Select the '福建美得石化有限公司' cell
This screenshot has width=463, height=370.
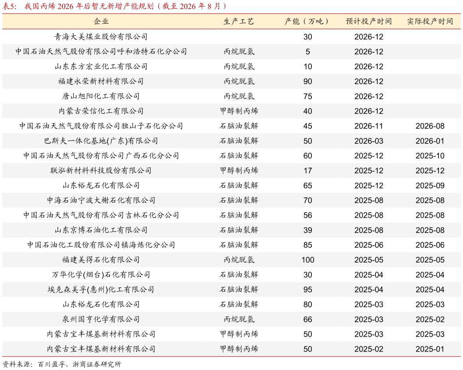click(101, 260)
